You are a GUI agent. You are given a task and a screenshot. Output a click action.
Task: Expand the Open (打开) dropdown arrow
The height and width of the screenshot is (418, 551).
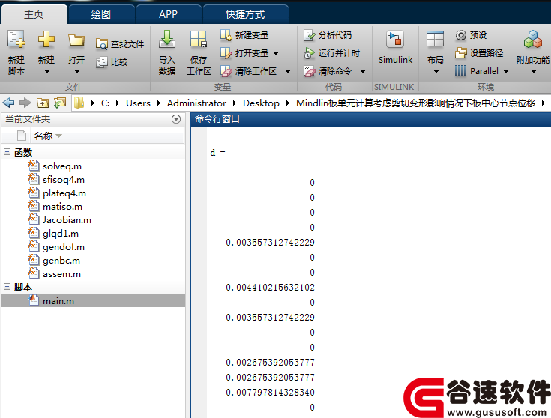pos(76,71)
